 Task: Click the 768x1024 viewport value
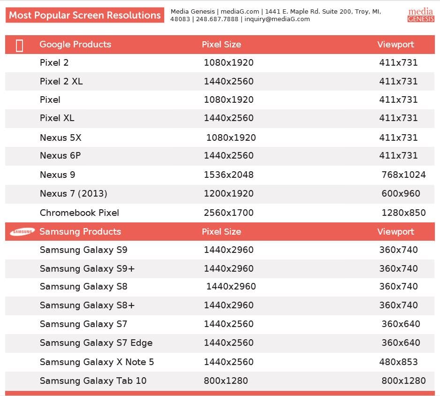403,175
